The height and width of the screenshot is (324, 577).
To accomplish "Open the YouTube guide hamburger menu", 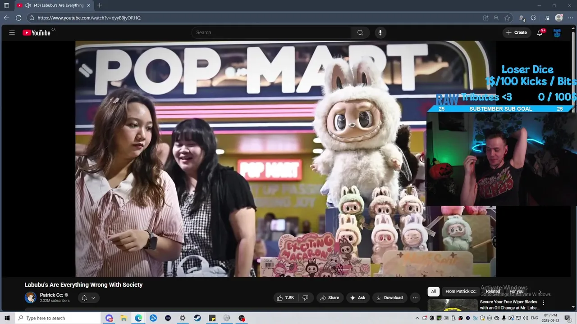I will [12, 32].
